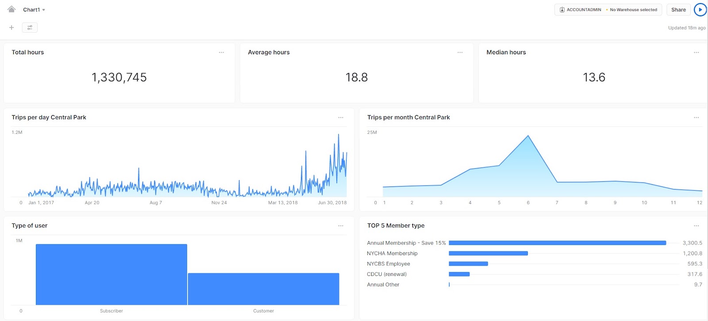Select the Median hours value 13.6
This screenshot has height=321, width=708.
[x=594, y=77]
